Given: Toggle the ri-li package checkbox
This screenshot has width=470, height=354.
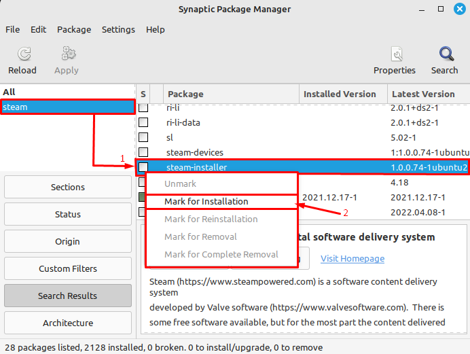Looking at the screenshot, I should (143, 107).
